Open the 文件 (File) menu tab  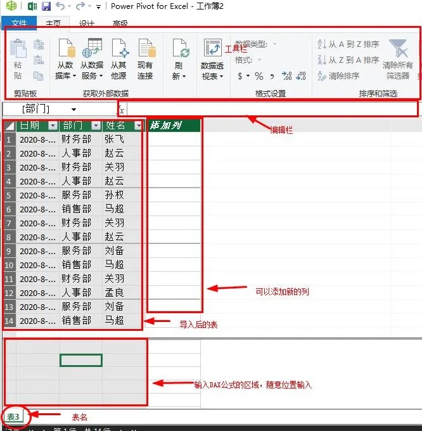(19, 23)
